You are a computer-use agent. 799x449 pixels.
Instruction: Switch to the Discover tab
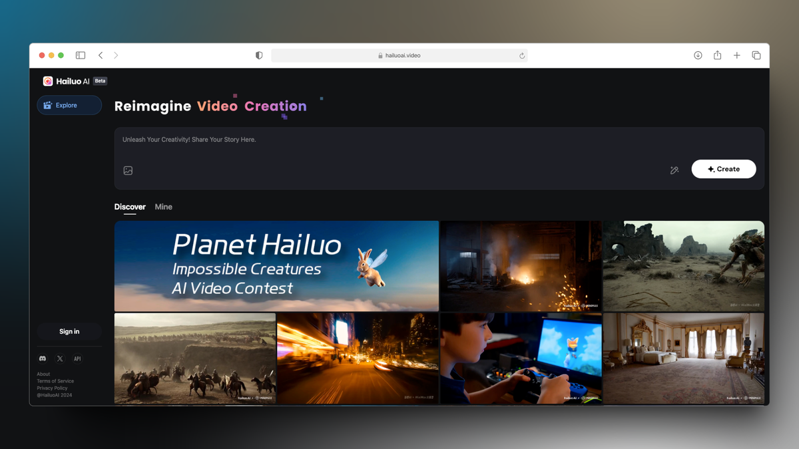pos(130,207)
